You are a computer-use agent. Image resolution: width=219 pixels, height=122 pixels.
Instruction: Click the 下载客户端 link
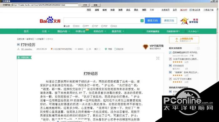point(208,10)
